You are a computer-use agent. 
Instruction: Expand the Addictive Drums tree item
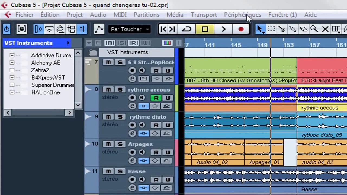(x=12, y=55)
